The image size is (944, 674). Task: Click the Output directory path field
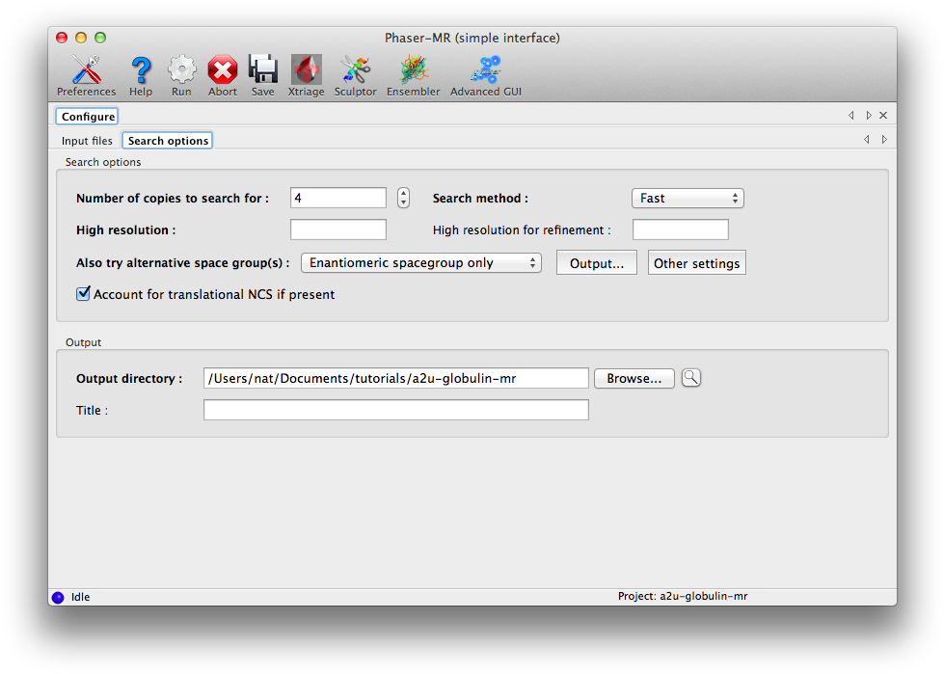[x=396, y=378]
